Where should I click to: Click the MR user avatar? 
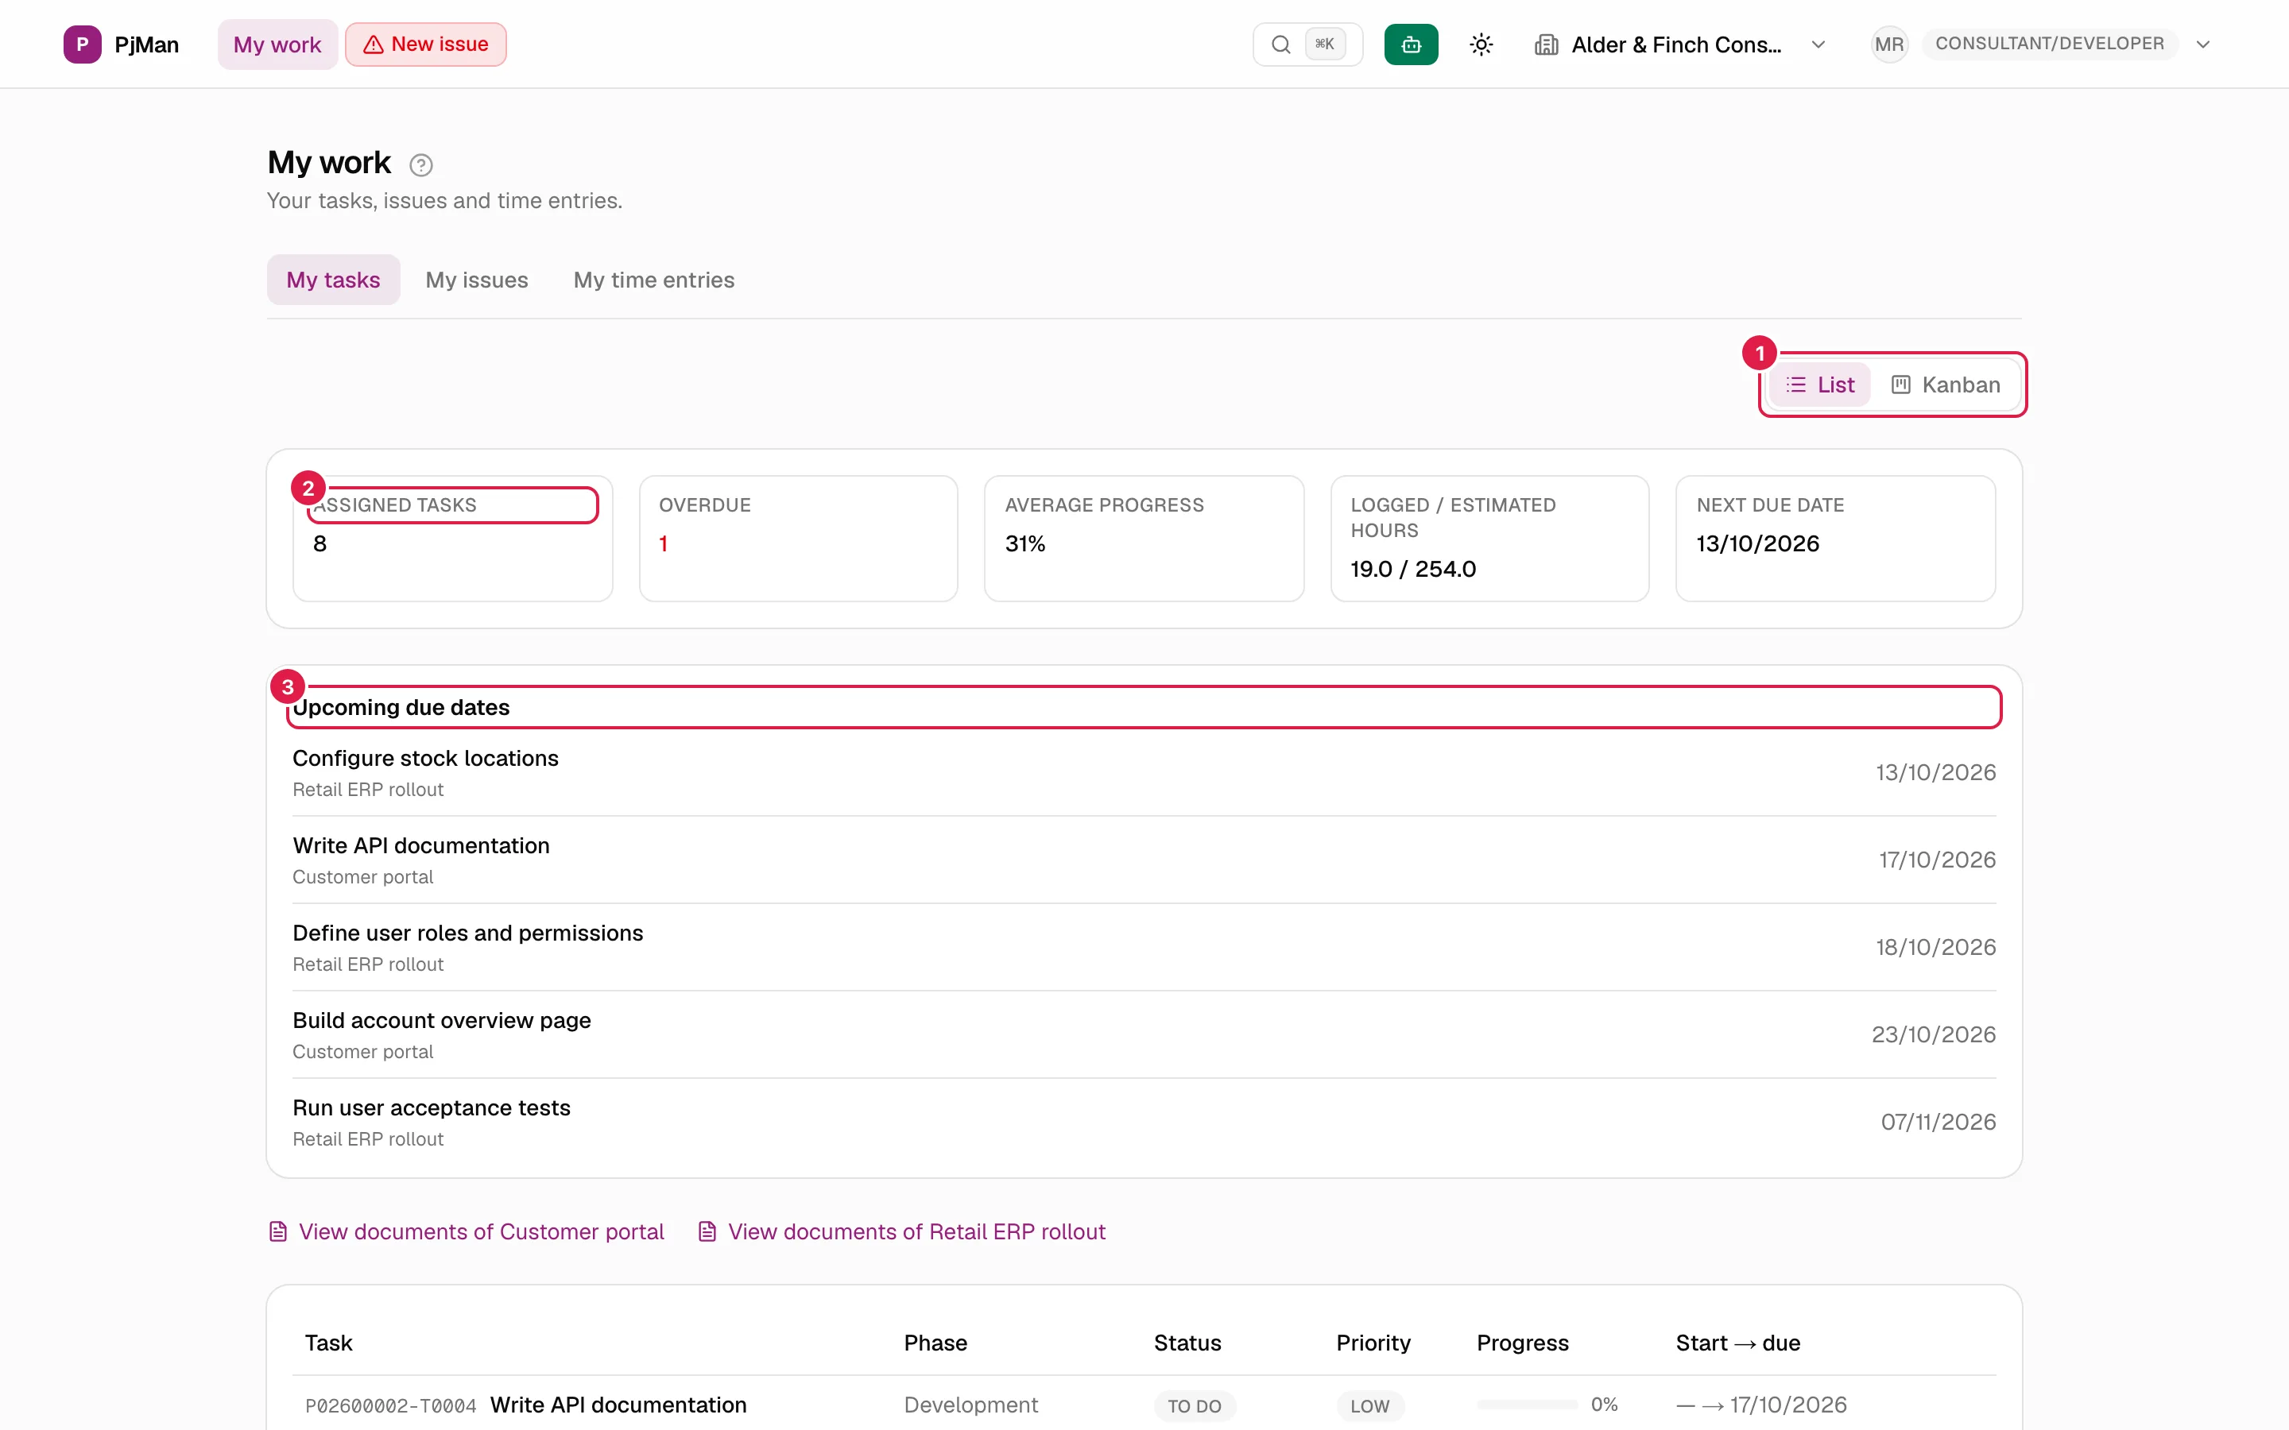pos(1889,44)
